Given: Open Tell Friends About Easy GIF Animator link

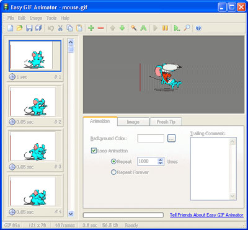Looking at the screenshot, I should [x=206, y=215].
